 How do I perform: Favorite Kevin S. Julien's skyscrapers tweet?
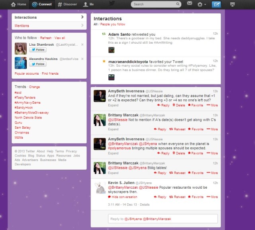pos(196,197)
